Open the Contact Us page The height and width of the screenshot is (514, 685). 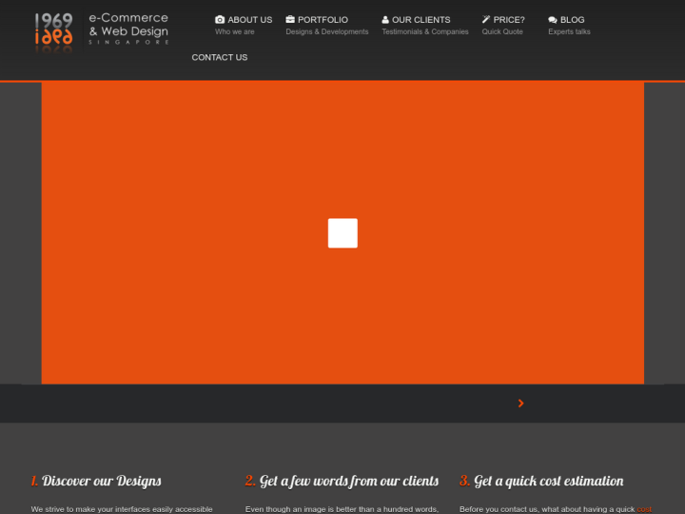(220, 57)
